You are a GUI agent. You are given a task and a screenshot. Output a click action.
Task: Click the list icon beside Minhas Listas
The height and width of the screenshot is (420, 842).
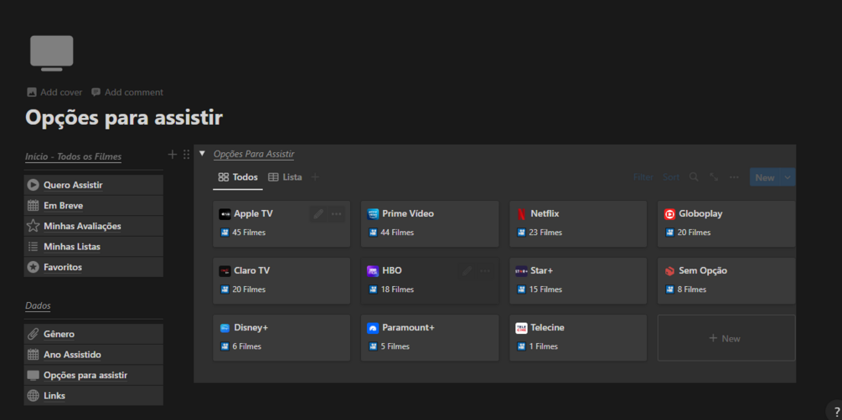[34, 247]
